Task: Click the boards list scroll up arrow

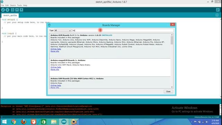Action: pyautogui.click(x=172, y=35)
